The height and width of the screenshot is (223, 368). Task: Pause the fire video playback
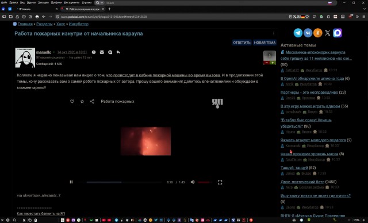point(71,182)
